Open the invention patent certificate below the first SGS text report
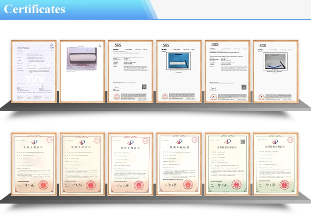 [131, 164]
